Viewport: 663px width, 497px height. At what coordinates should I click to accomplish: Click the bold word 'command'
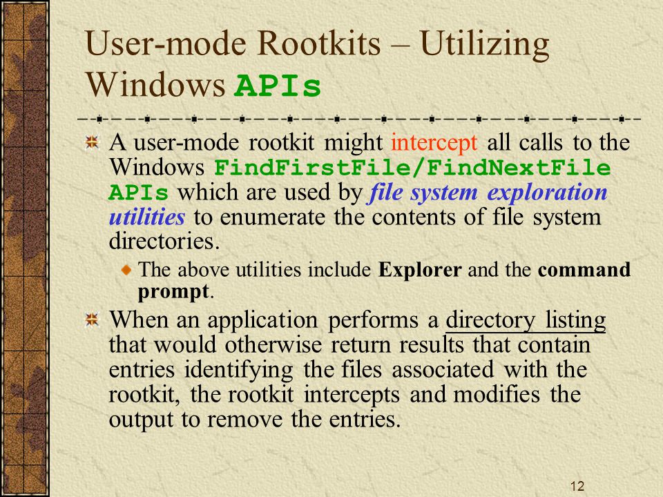coord(584,270)
